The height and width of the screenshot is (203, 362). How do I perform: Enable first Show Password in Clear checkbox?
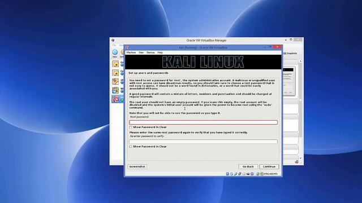[x=131, y=127]
